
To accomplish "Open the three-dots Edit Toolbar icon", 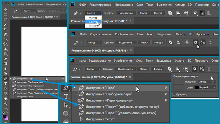I will 5,108.
